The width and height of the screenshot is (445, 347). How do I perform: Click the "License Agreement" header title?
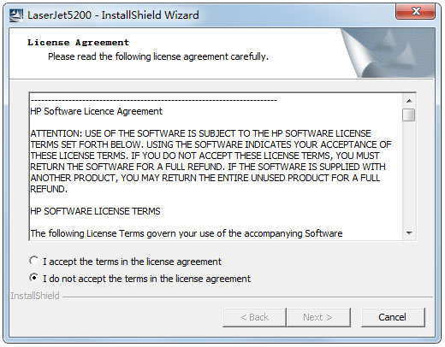pyautogui.click(x=78, y=43)
